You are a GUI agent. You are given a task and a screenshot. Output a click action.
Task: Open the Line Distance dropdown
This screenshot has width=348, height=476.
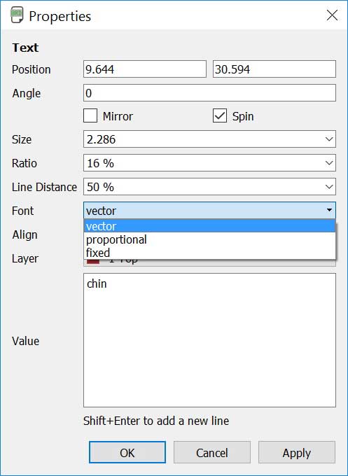point(209,187)
